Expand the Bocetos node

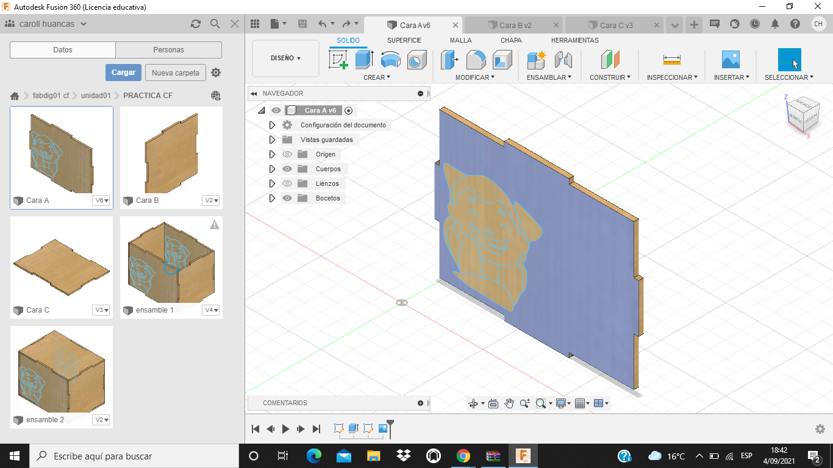click(273, 198)
